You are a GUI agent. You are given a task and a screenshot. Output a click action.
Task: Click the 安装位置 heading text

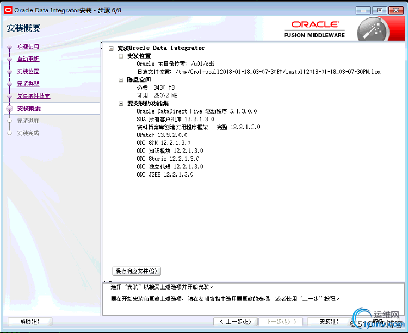[139, 56]
